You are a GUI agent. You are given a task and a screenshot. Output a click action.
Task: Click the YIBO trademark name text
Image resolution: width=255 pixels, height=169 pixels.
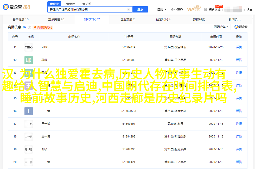pos(45,47)
